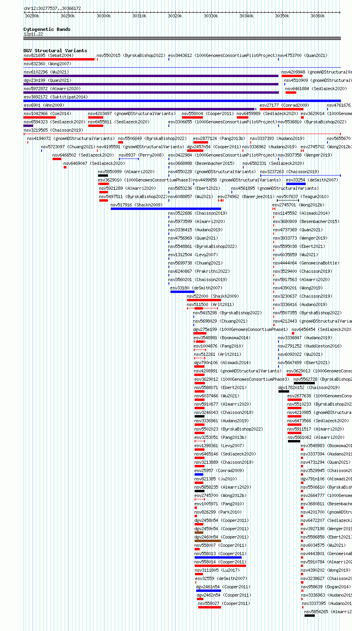This screenshot has width=352, height=631.
Task: Open variant esv27177 (Conrad2009) label
Action: (x=285, y=106)
